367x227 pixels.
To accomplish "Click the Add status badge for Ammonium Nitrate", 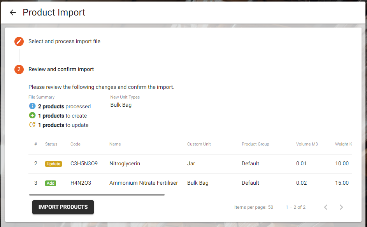I will click(x=51, y=183).
